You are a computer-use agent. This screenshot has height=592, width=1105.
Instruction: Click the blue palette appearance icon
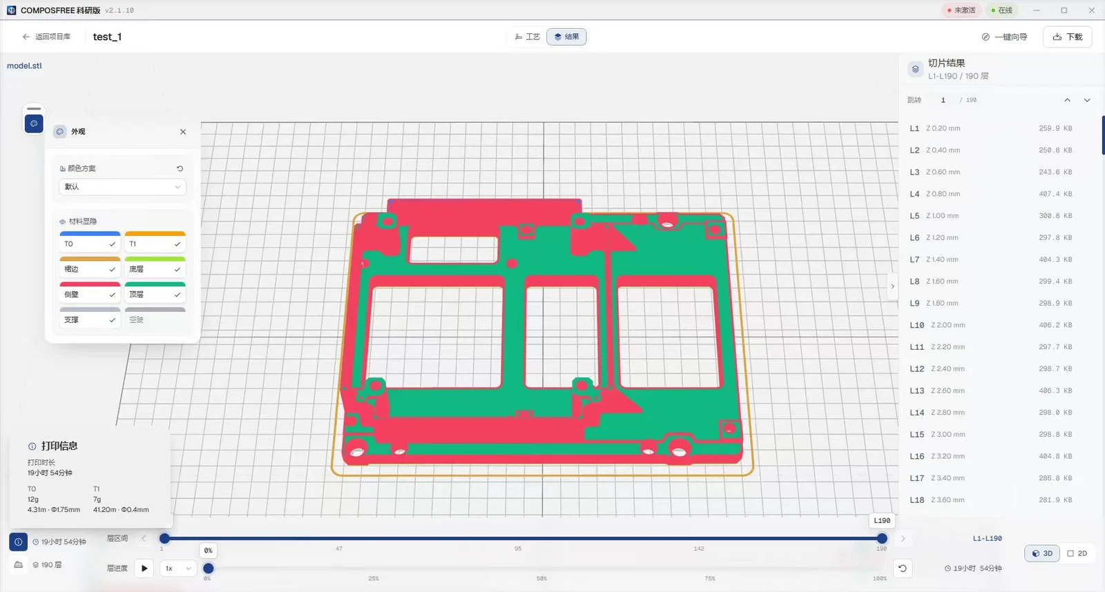tap(34, 124)
